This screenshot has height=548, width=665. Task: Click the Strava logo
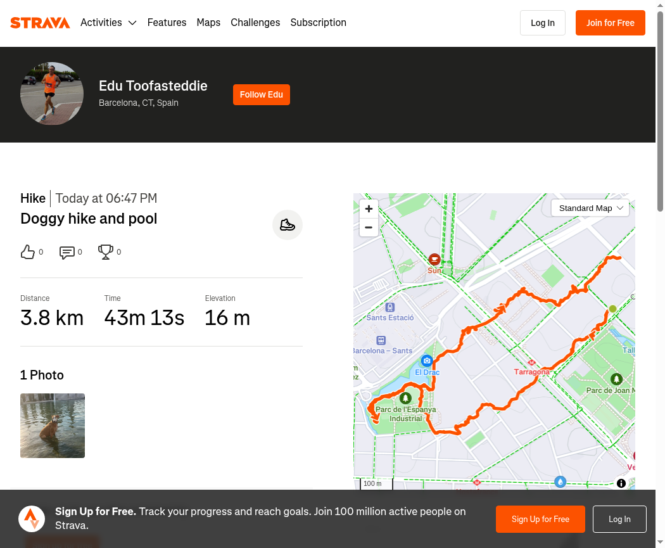pyautogui.click(x=40, y=22)
